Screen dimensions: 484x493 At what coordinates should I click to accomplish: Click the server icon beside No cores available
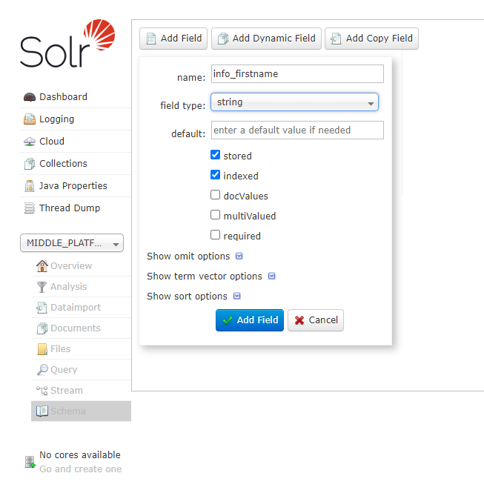point(30,462)
